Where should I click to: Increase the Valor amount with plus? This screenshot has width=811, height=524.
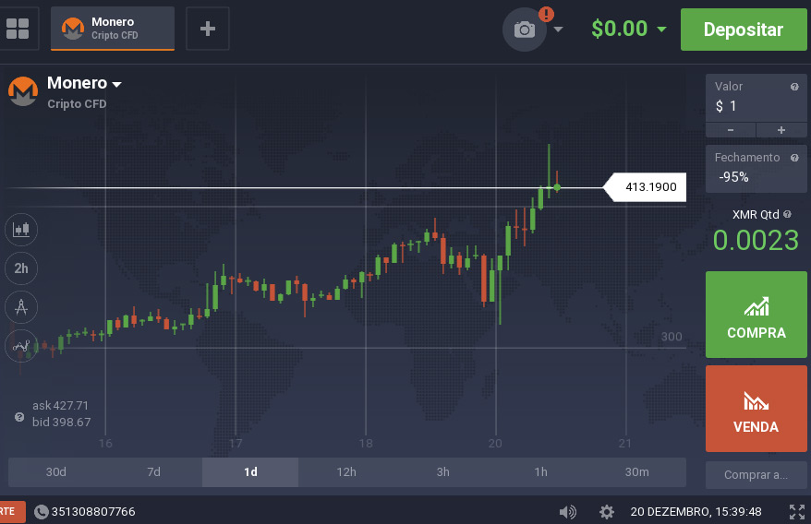pyautogui.click(x=781, y=130)
